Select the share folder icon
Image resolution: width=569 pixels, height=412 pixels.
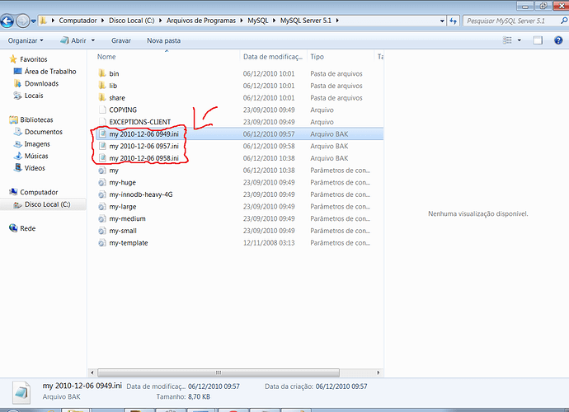102,97
